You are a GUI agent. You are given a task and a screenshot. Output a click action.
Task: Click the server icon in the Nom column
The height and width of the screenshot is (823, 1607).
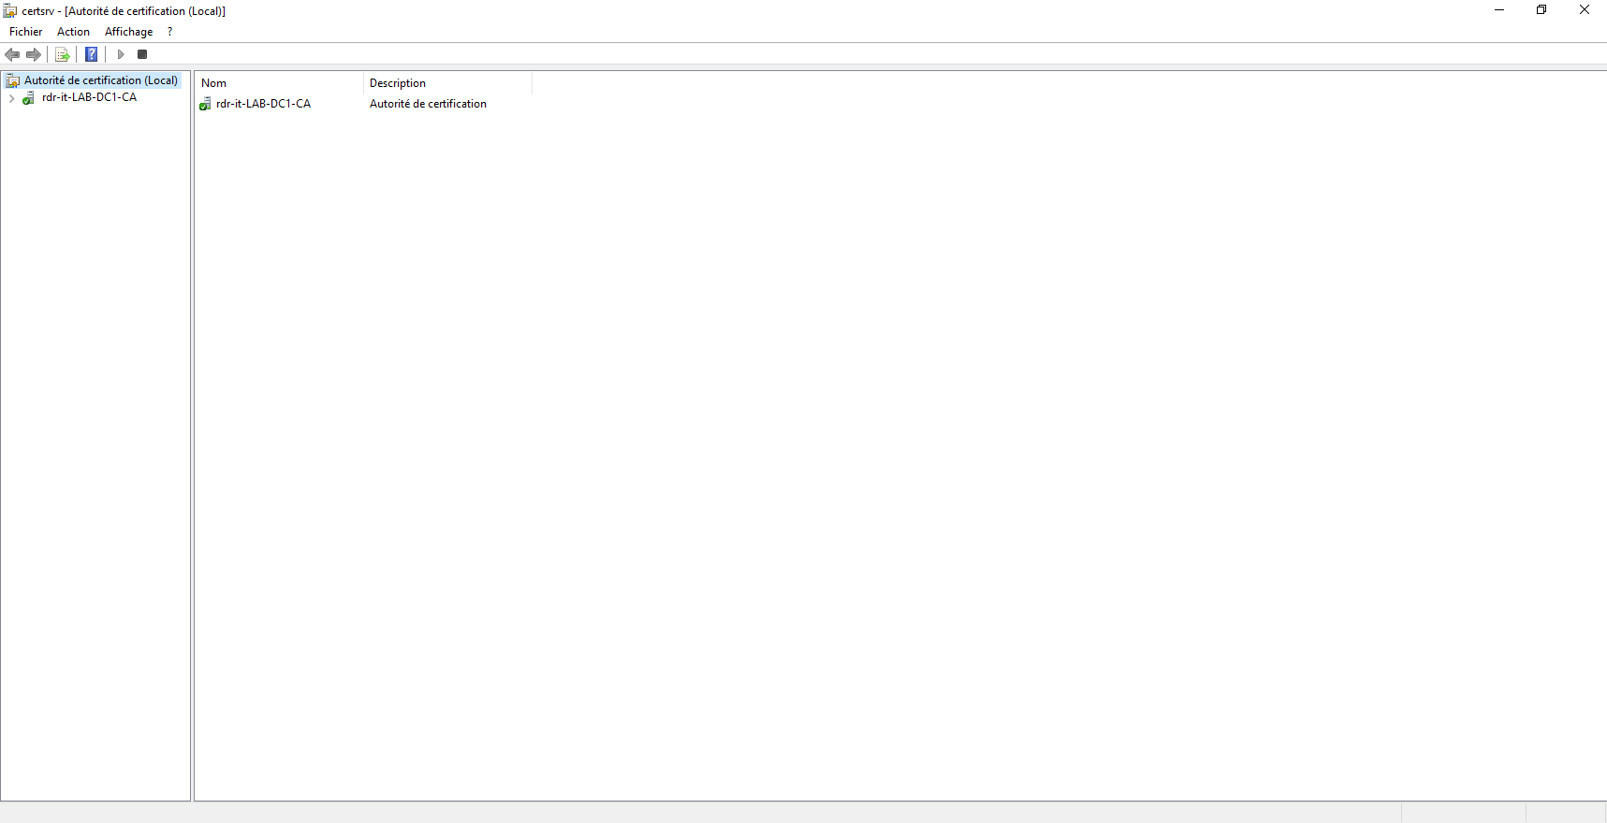(x=205, y=104)
